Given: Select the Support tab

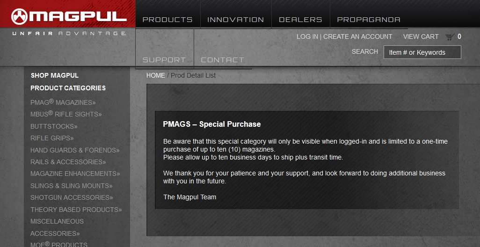Looking at the screenshot, I should (x=164, y=60).
